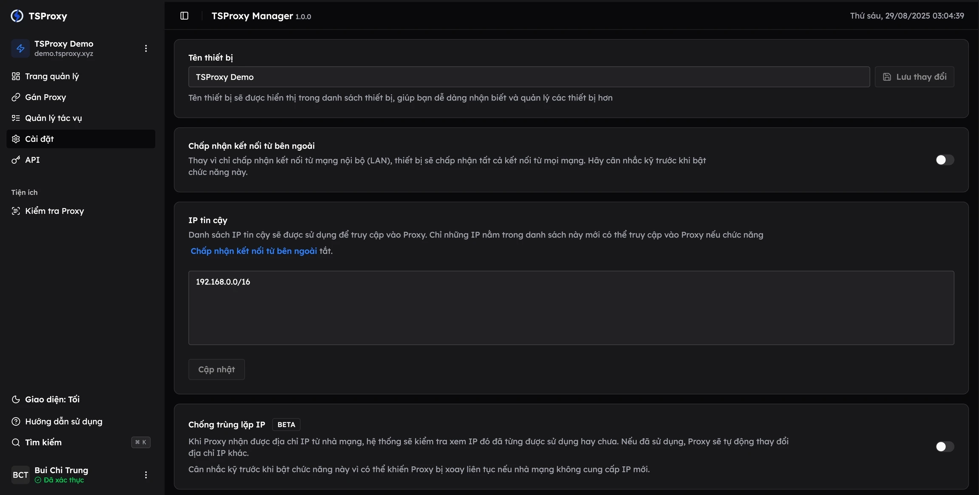The width and height of the screenshot is (979, 495).
Task: Click the Lưu thay đổi button
Action: (914, 77)
